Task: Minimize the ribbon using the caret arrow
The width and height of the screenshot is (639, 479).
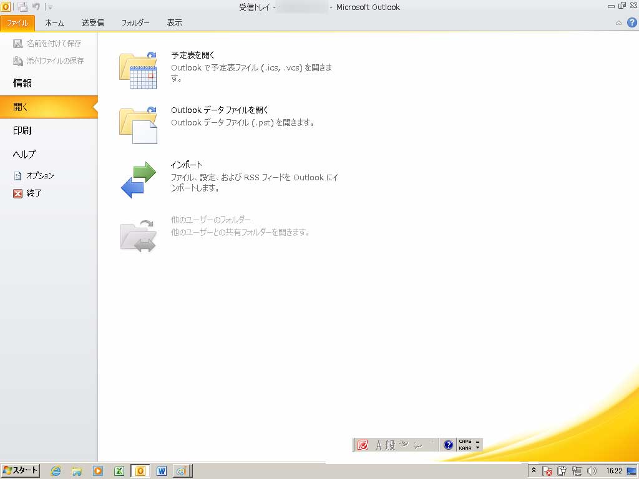Action: [x=618, y=23]
